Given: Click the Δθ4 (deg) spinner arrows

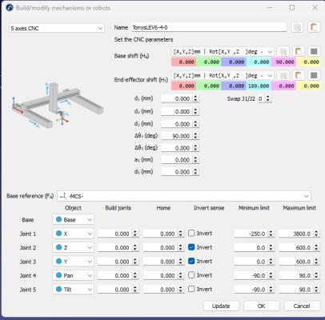Looking at the screenshot, I should coord(196,136).
